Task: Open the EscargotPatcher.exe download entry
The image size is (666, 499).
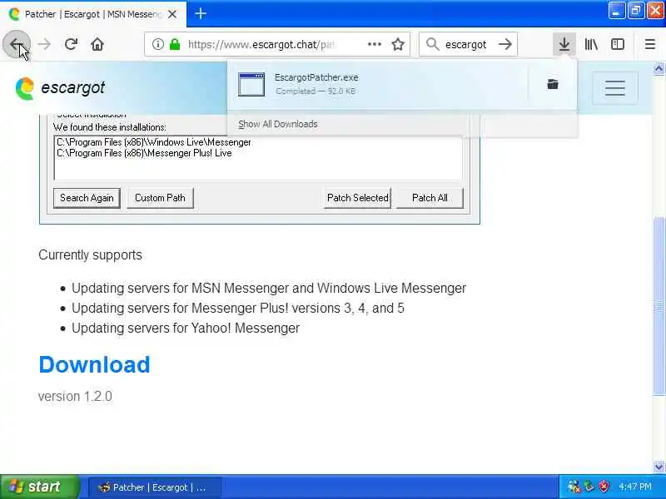Action: point(377,84)
